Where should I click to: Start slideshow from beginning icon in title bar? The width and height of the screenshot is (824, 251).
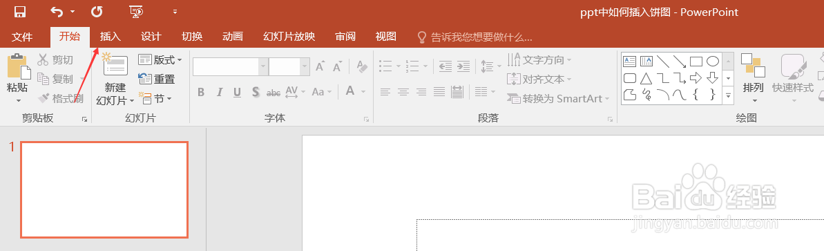(135, 11)
